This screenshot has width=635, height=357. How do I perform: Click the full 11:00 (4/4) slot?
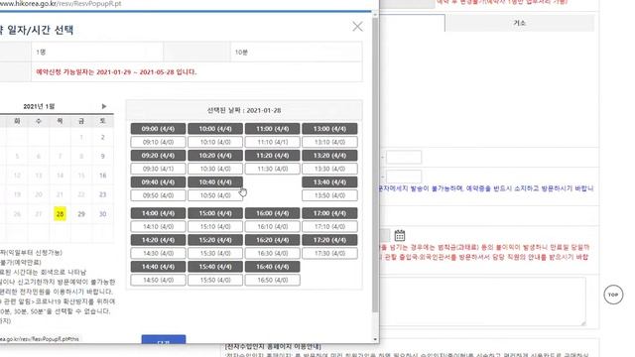272,129
